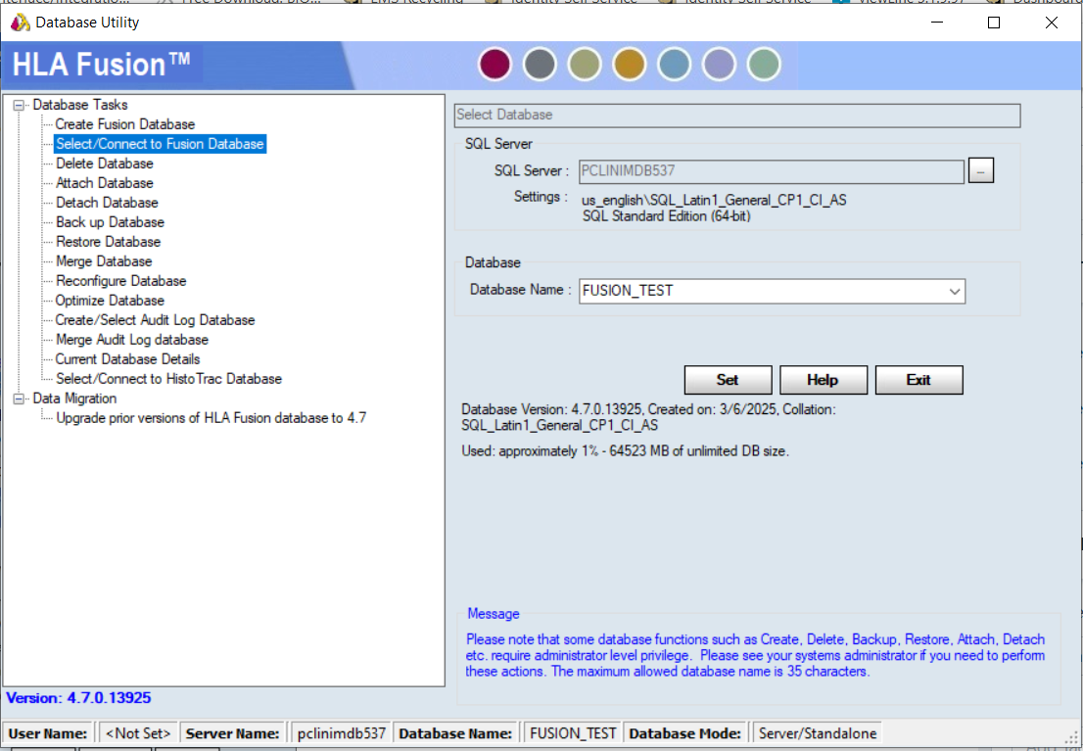Click the Database Version 4.7.0.13925 info text
Viewport: 1083px width, 751px height.
click(648, 417)
